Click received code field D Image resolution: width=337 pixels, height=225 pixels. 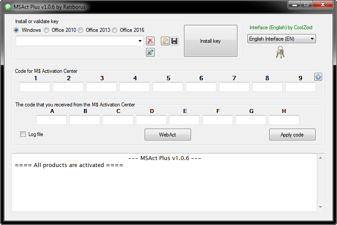click(151, 119)
